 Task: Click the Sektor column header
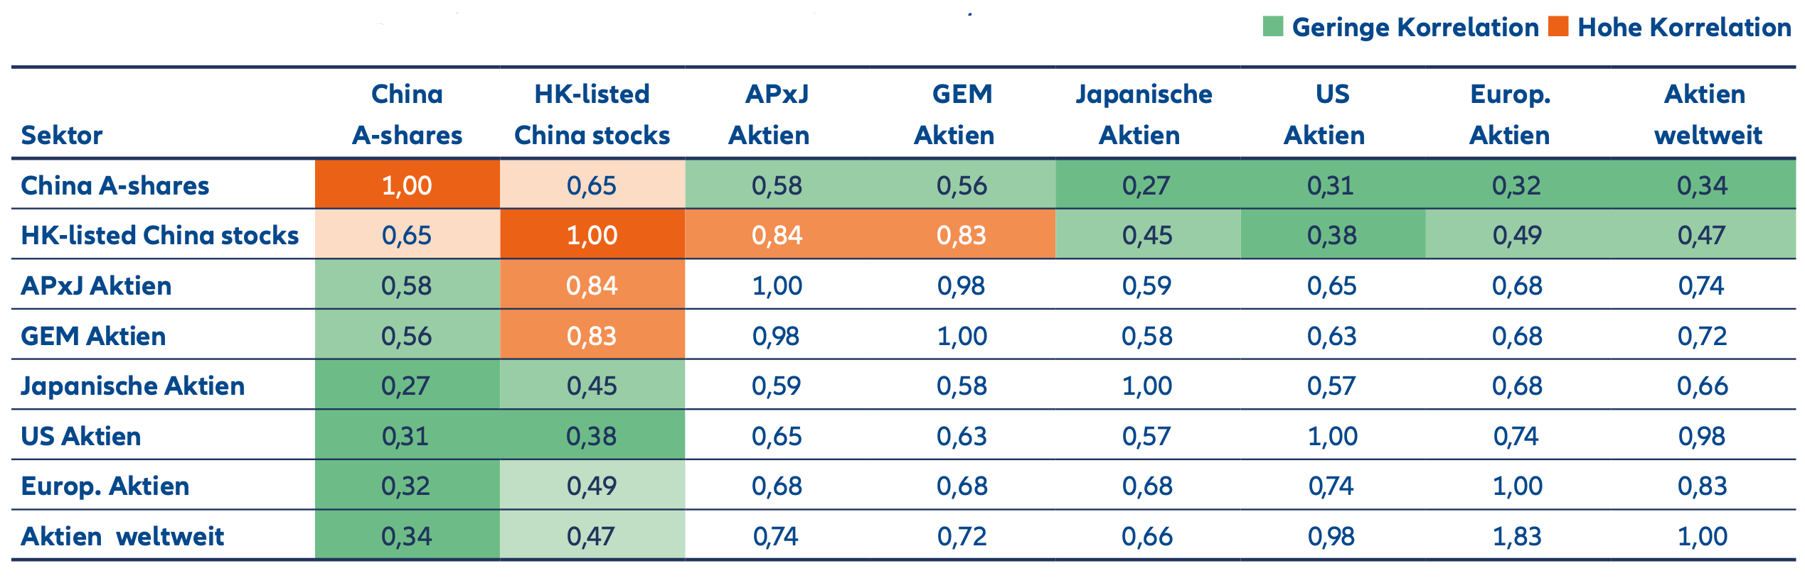tap(62, 135)
